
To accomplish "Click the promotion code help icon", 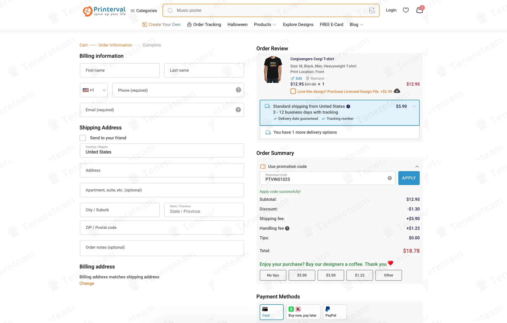I will tap(390, 178).
